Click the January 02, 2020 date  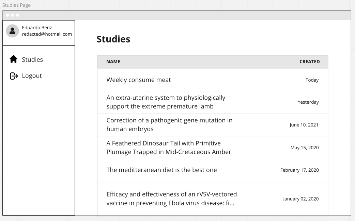tap(301, 199)
